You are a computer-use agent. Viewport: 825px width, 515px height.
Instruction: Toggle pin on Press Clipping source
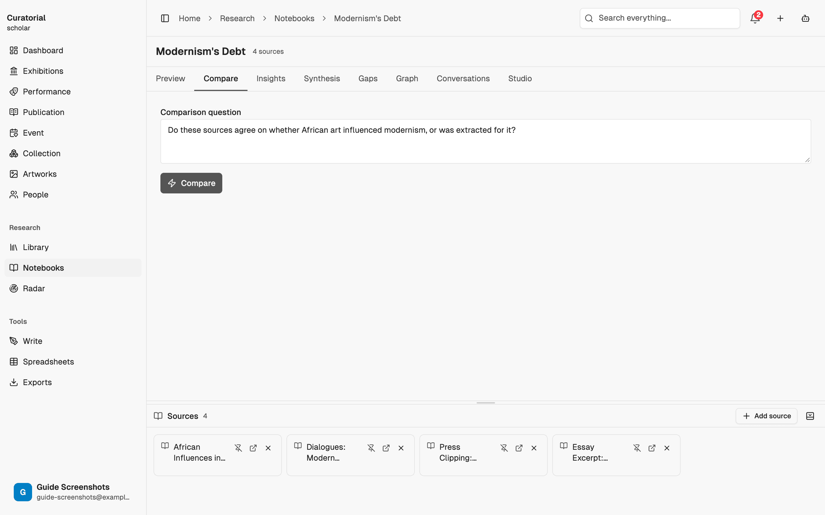[504, 448]
